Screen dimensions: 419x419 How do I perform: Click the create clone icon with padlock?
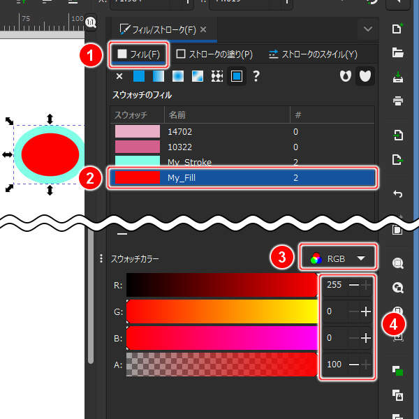pyautogui.click(x=397, y=395)
